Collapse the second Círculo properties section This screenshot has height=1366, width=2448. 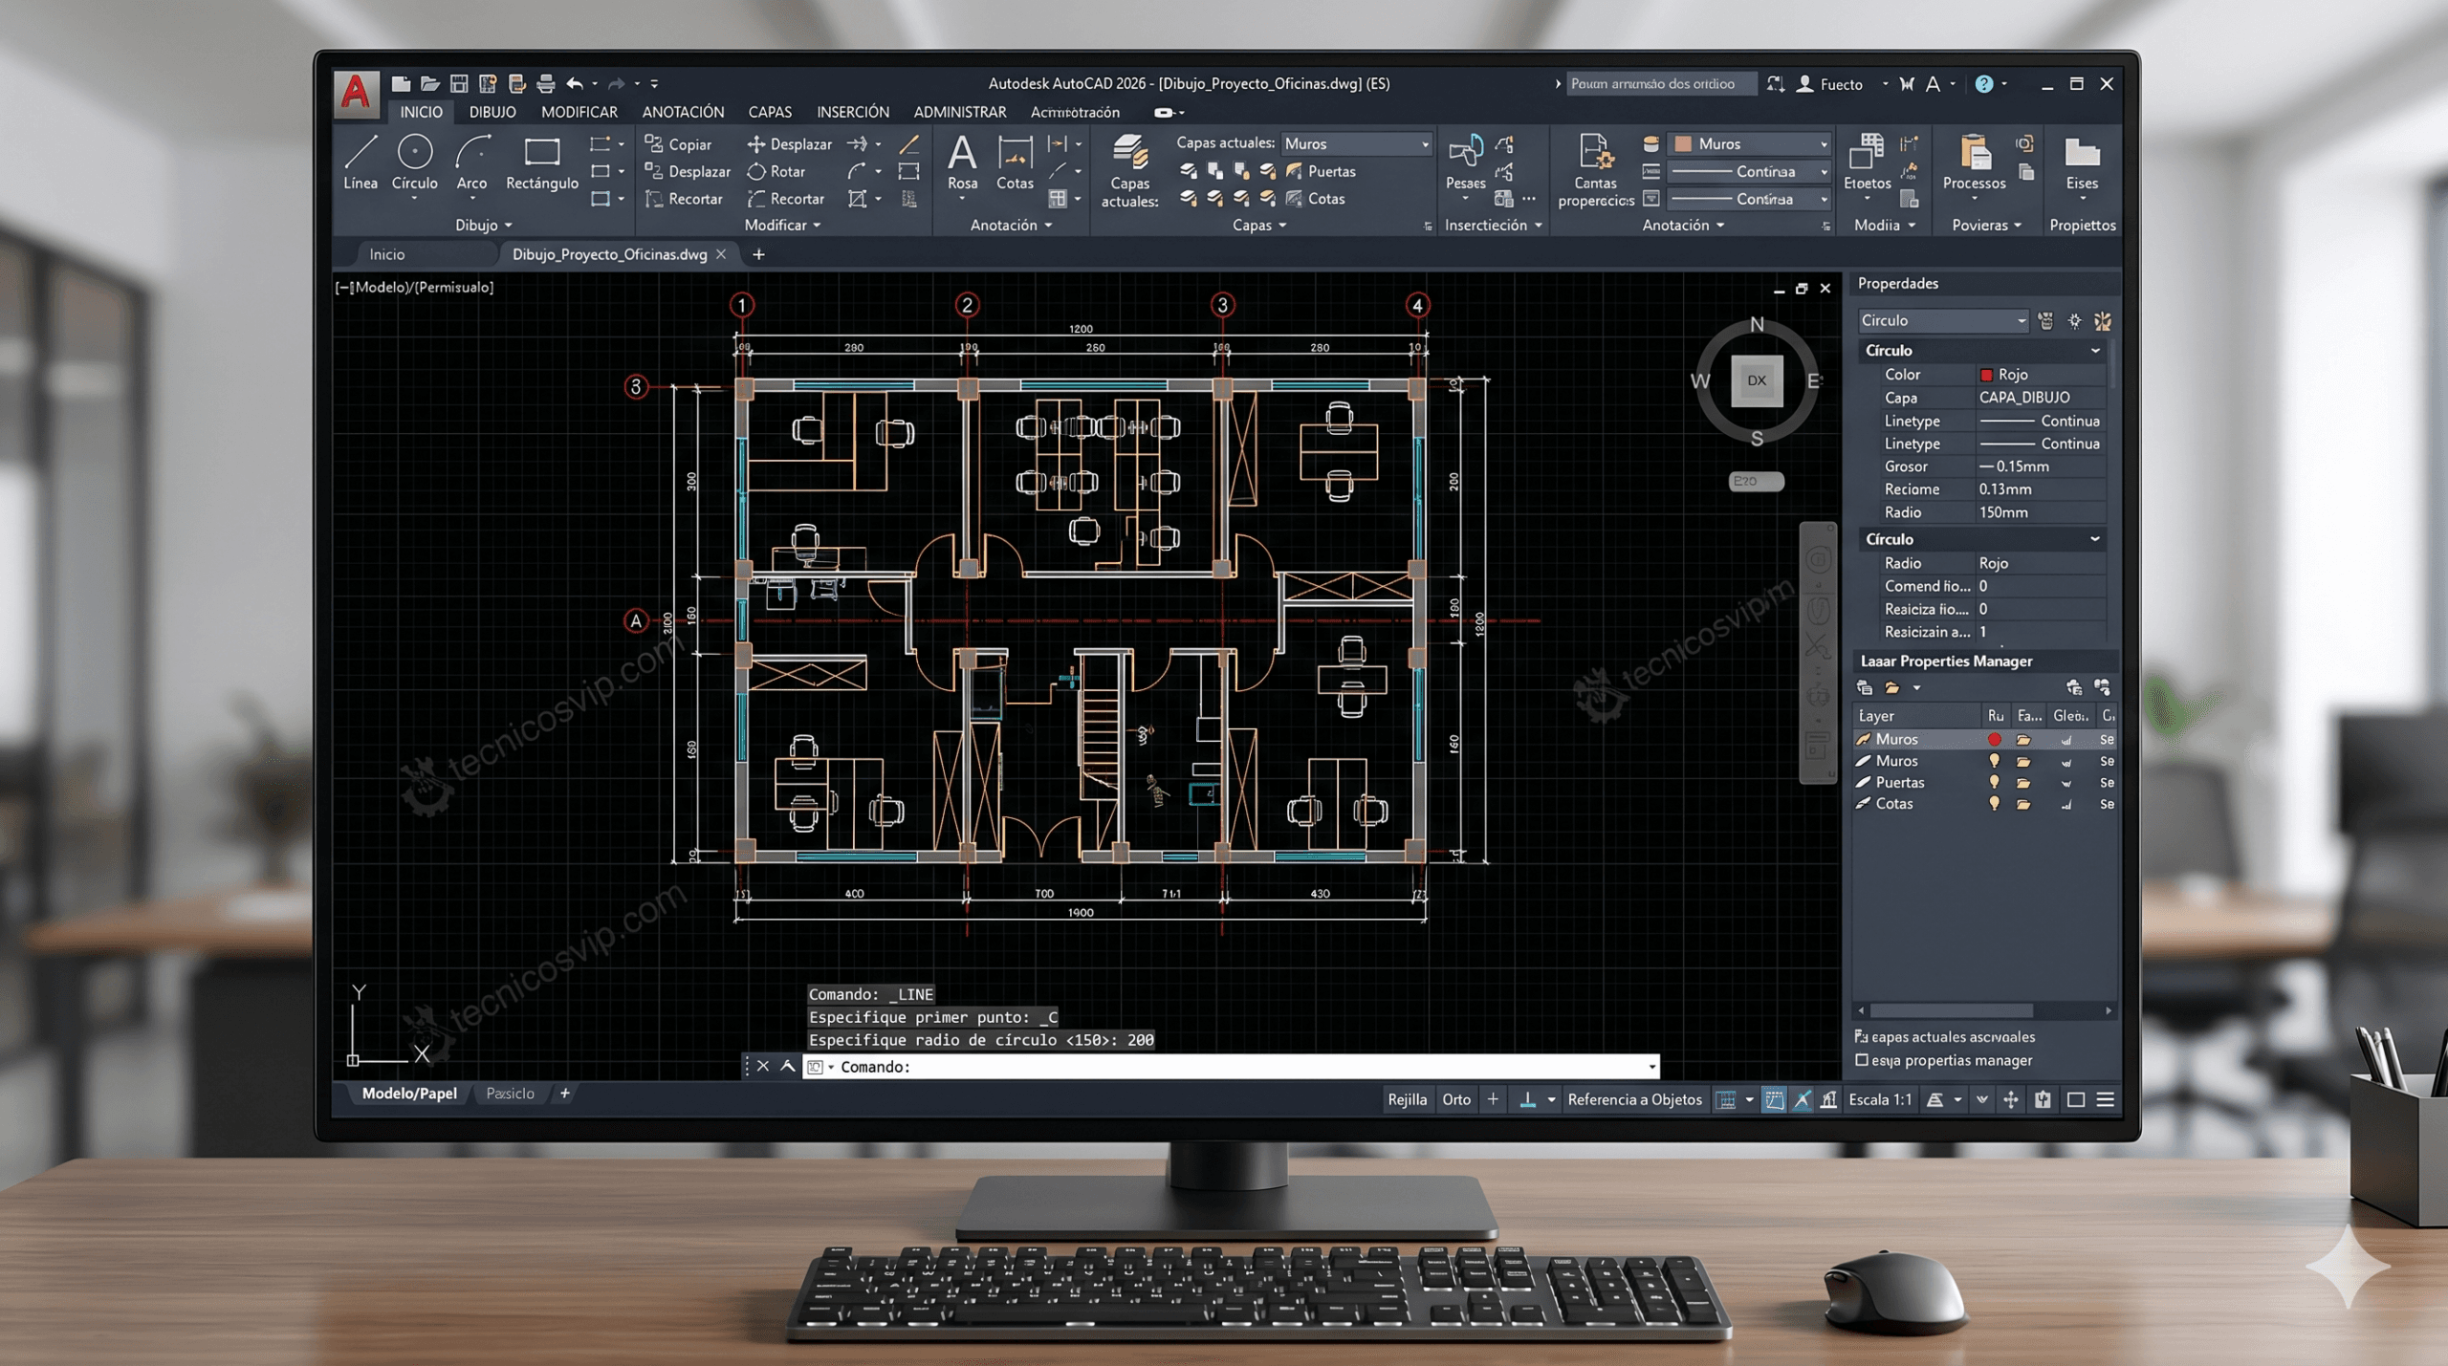(2094, 540)
